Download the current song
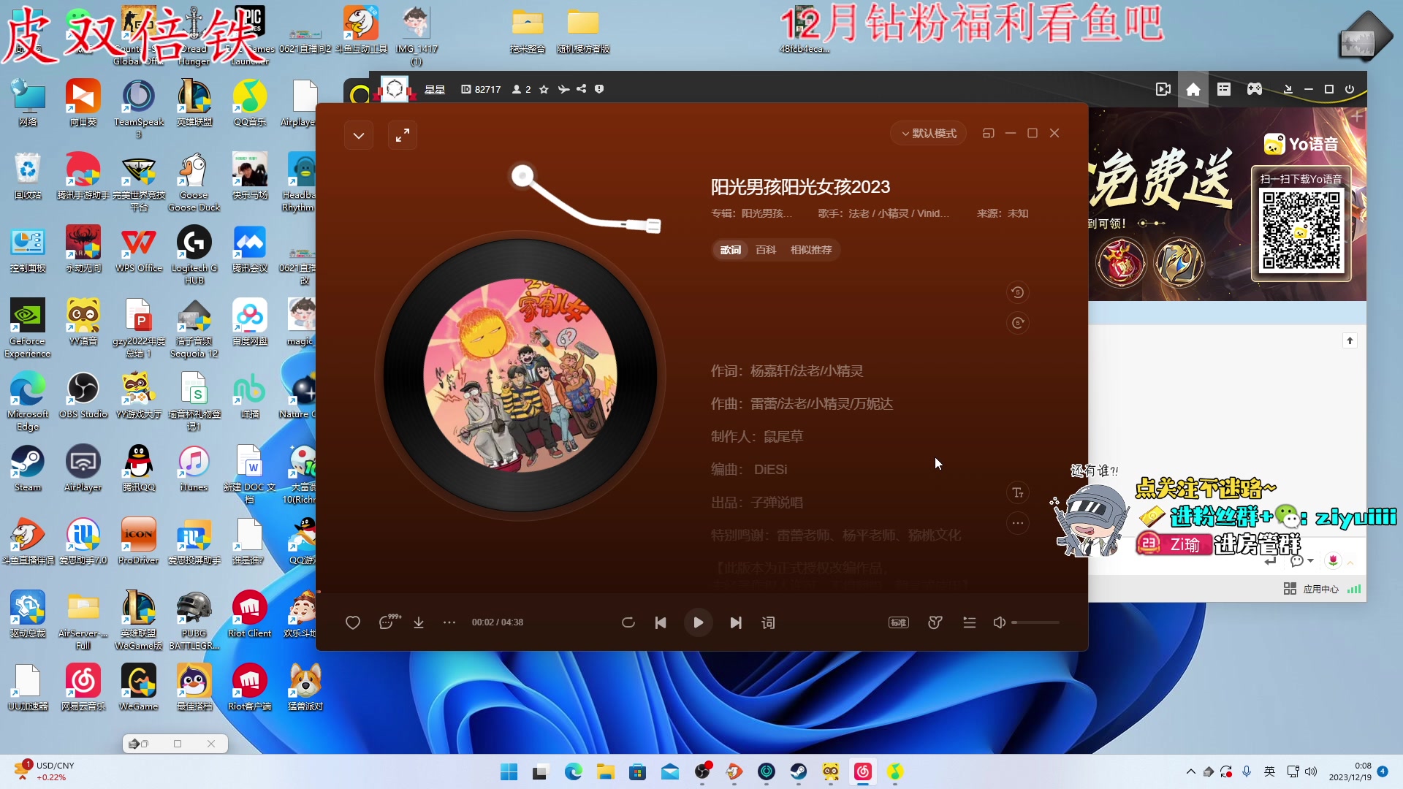 (419, 622)
